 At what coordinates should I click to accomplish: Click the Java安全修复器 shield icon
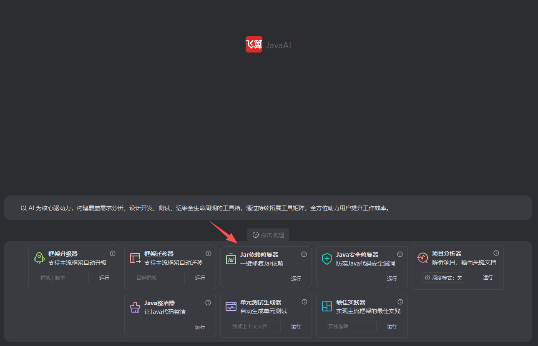point(327,259)
